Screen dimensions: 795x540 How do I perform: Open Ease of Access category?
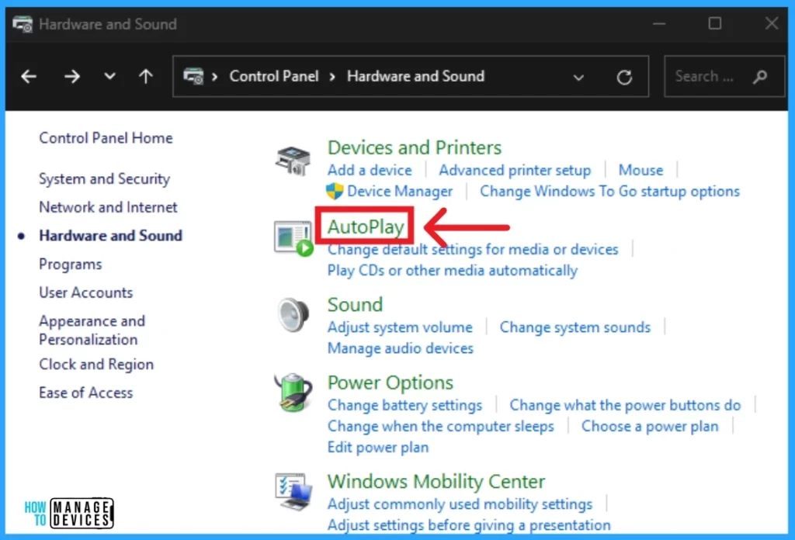[x=85, y=393]
